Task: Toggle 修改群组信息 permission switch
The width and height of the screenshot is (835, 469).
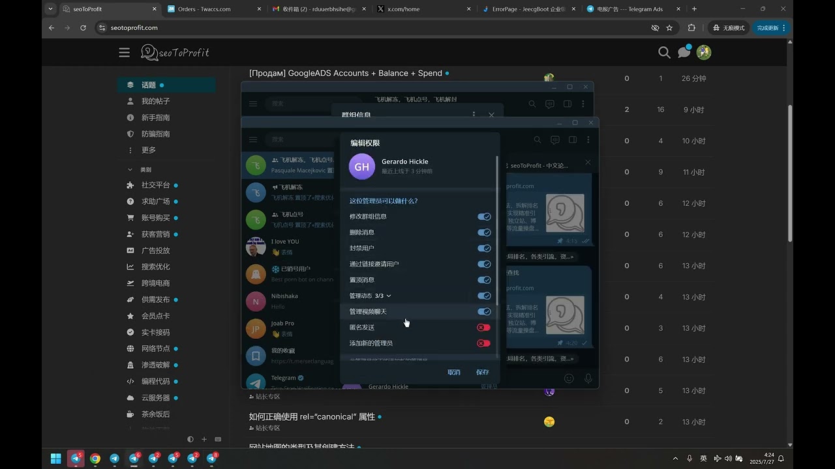Action: (x=484, y=216)
